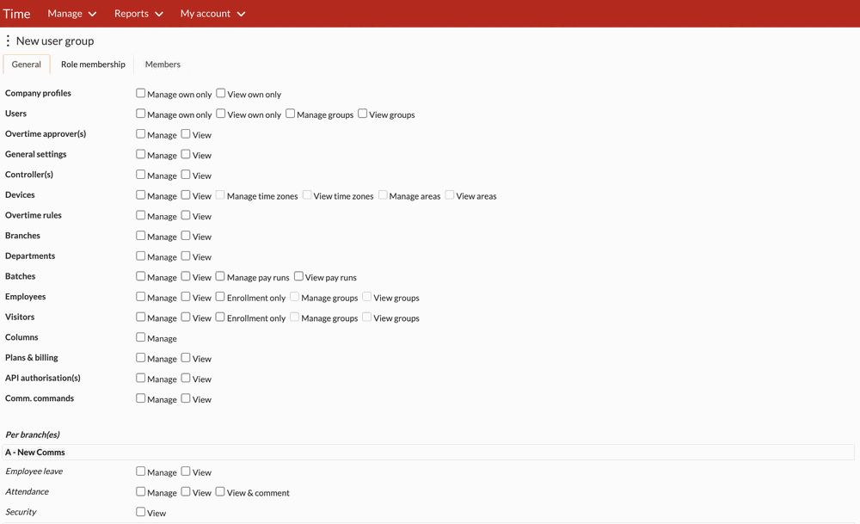Check Manage groups in the Users row
This screenshot has width=860, height=524.
tap(291, 114)
